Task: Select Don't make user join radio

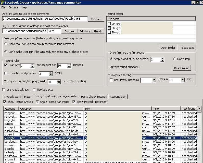Action: 6,52
